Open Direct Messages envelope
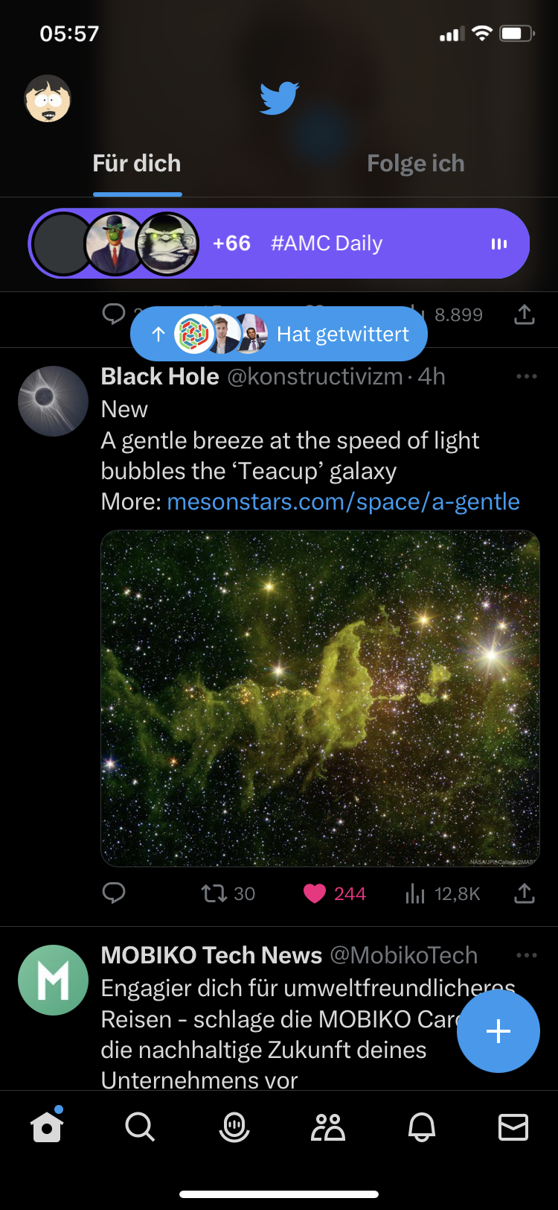 click(x=513, y=1127)
